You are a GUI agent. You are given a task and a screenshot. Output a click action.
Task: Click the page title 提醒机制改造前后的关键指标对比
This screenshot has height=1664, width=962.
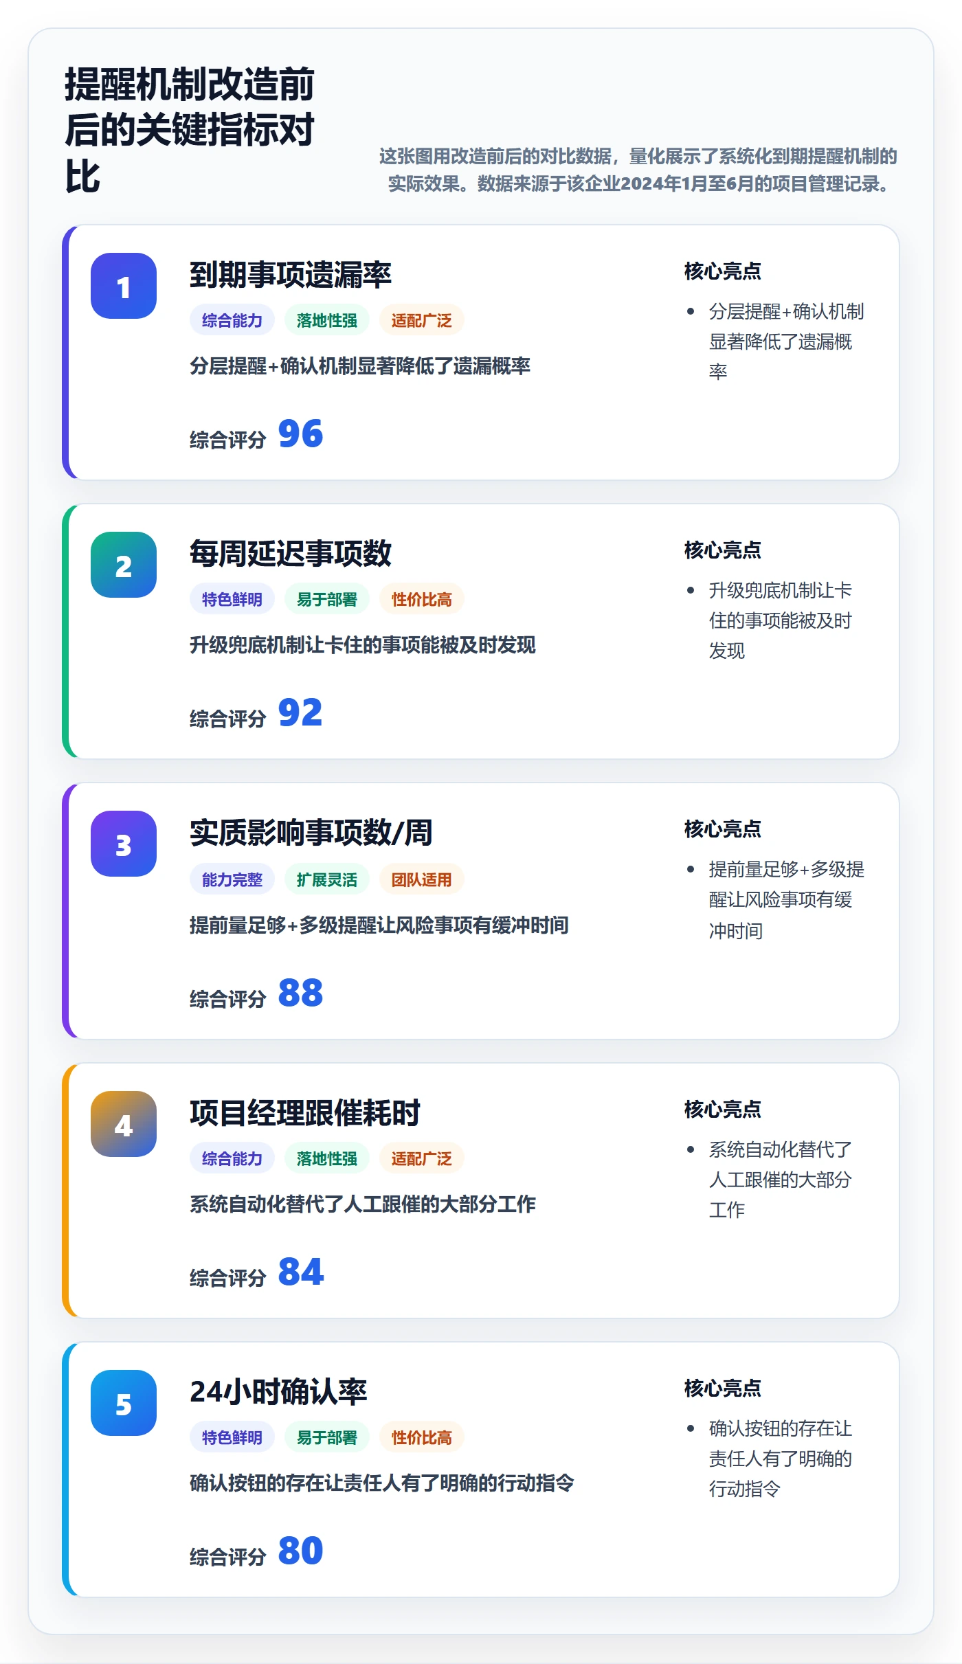pyautogui.click(x=190, y=131)
